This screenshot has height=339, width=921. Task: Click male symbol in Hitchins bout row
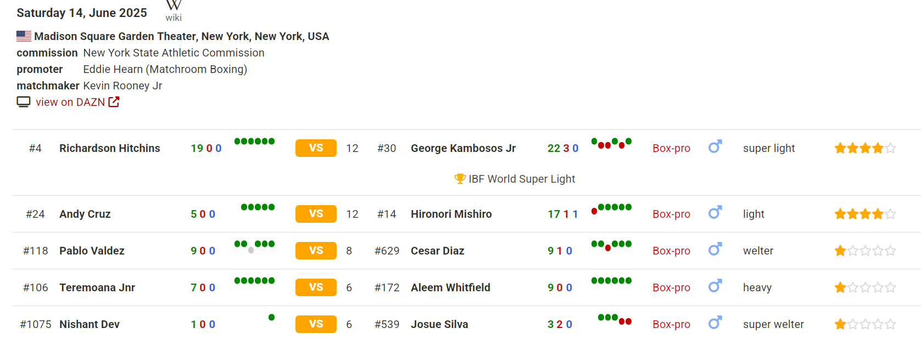click(x=715, y=147)
